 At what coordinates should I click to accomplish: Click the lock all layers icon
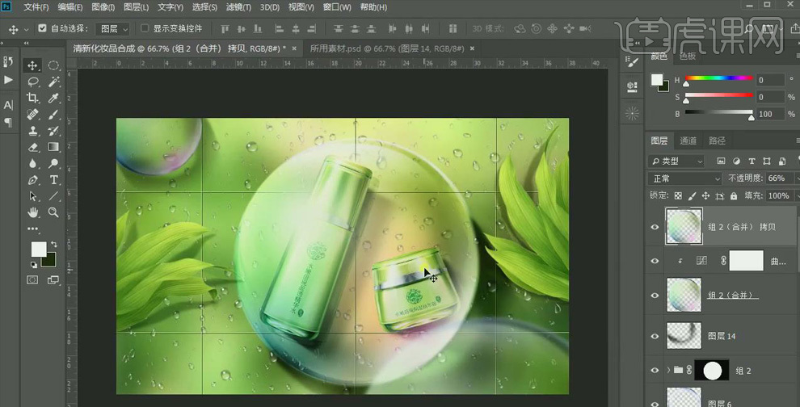(733, 195)
